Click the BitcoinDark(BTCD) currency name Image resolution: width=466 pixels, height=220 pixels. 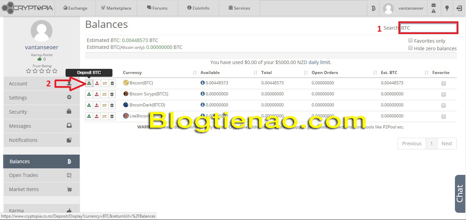pyautogui.click(x=147, y=105)
